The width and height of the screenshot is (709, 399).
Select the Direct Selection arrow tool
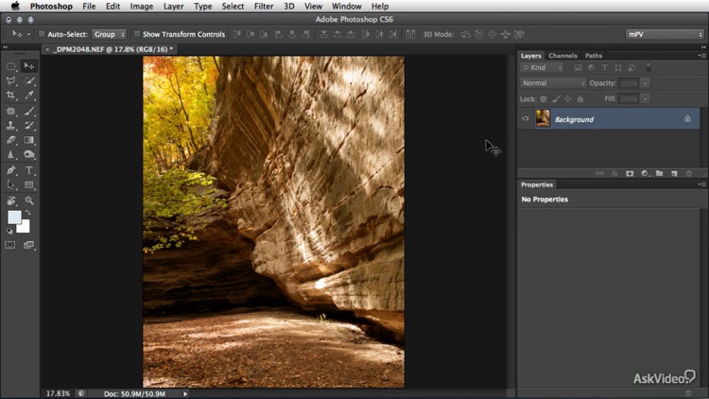[x=10, y=185]
